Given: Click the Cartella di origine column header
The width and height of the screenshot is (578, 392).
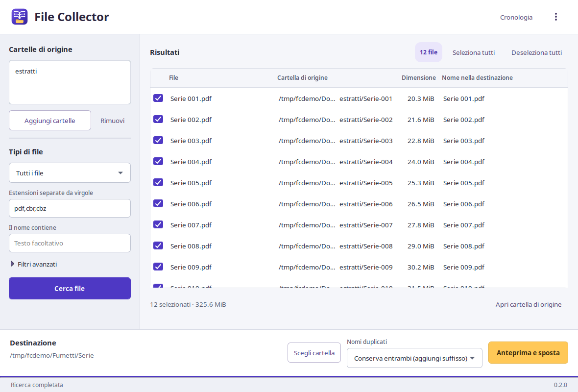Looking at the screenshot, I should 302,78.
